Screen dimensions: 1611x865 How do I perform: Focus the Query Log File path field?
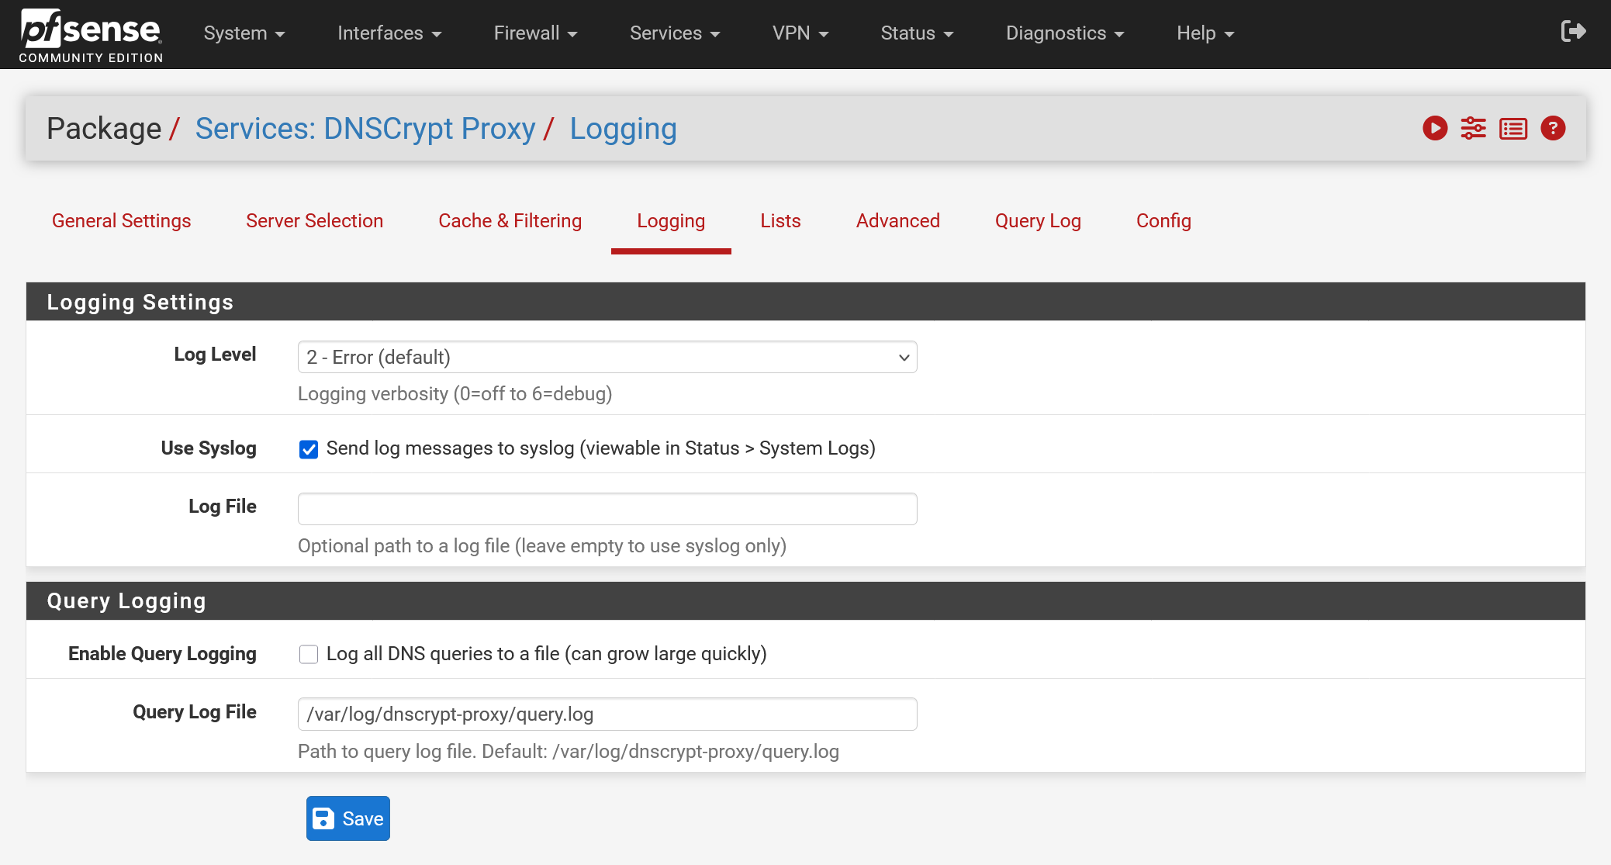click(x=607, y=714)
